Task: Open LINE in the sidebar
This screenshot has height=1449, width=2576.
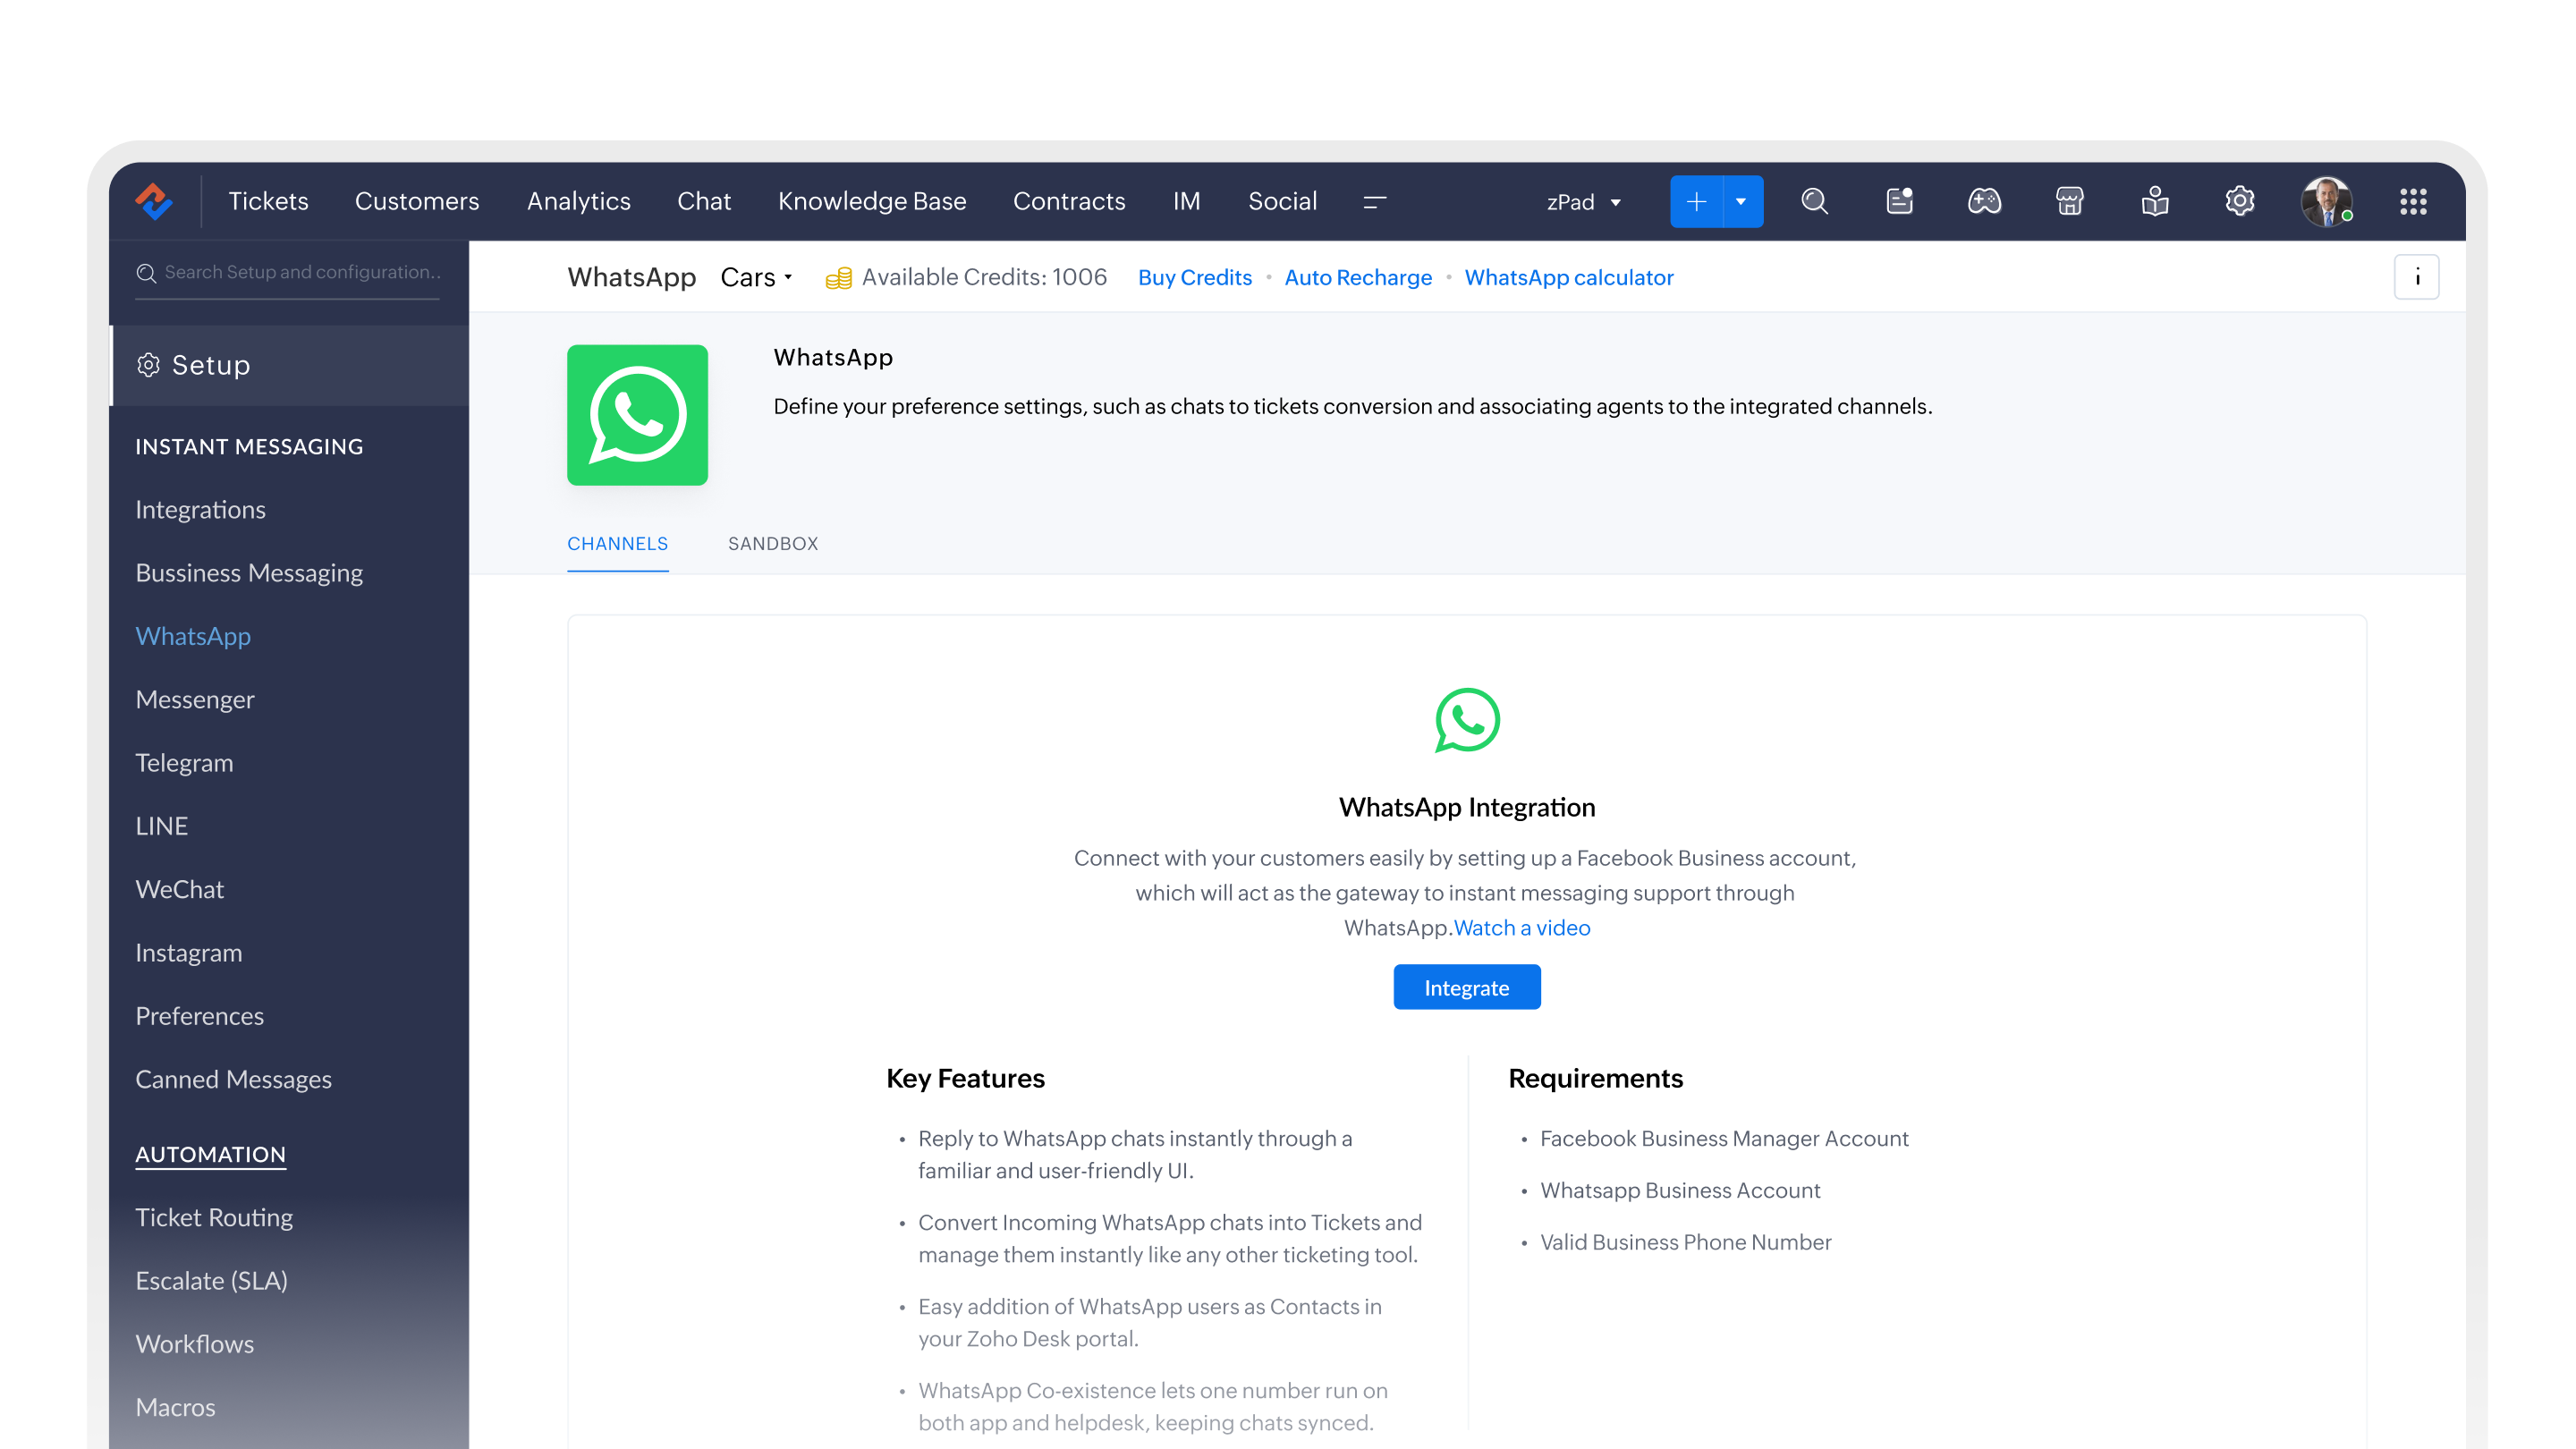Action: click(161, 826)
